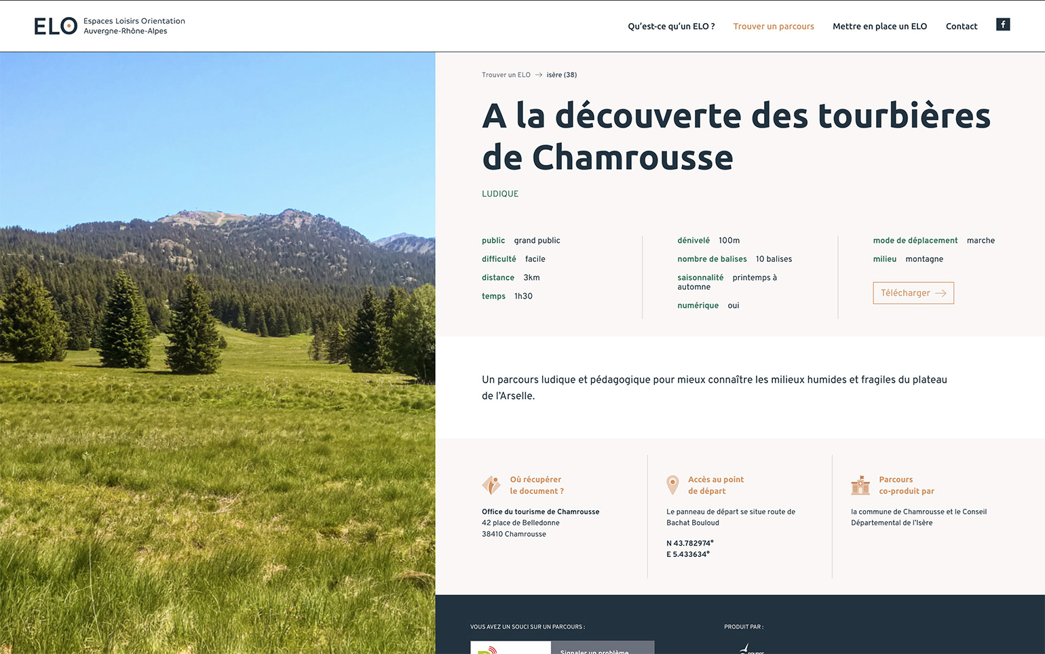Go to Trouver un parcours page

(774, 26)
